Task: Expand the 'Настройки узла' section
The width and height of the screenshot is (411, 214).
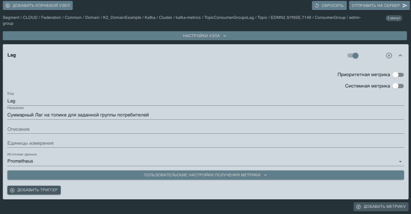Action: (x=205, y=35)
